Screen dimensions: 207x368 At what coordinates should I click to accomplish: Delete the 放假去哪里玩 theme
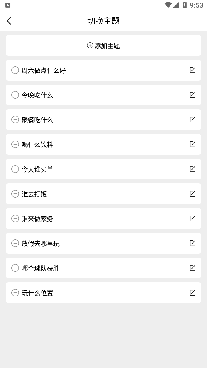[15, 243]
